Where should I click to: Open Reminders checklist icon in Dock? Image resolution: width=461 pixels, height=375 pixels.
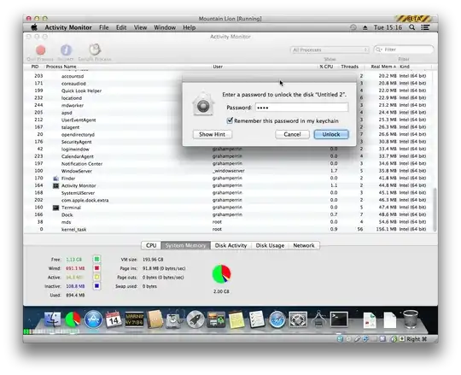pyautogui.click(x=257, y=319)
